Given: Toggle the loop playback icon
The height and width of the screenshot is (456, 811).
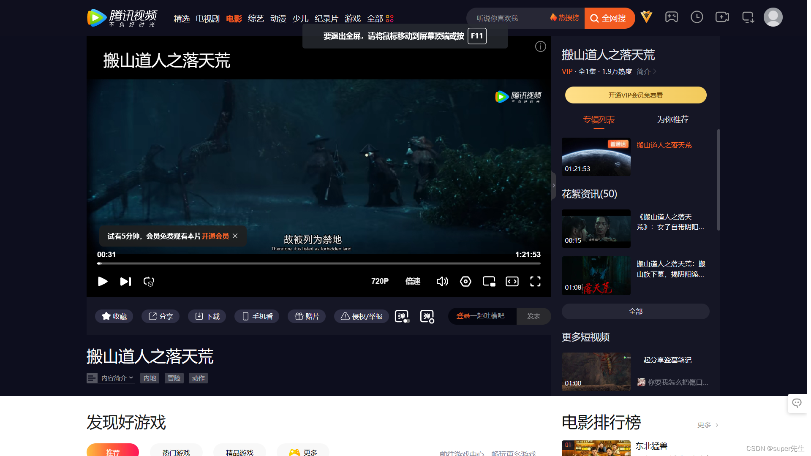Looking at the screenshot, I should click(149, 282).
